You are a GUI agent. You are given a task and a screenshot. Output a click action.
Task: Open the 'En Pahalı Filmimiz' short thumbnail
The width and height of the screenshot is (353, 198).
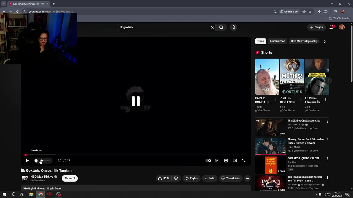(x=317, y=77)
